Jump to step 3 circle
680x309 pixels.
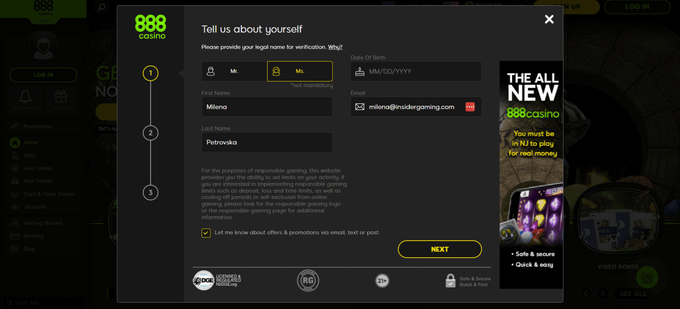tap(151, 193)
